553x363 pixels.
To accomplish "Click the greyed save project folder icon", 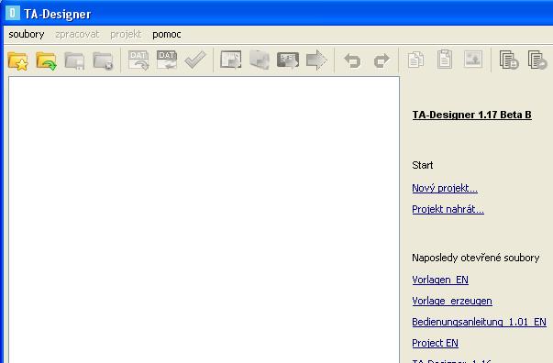I will point(74,60).
